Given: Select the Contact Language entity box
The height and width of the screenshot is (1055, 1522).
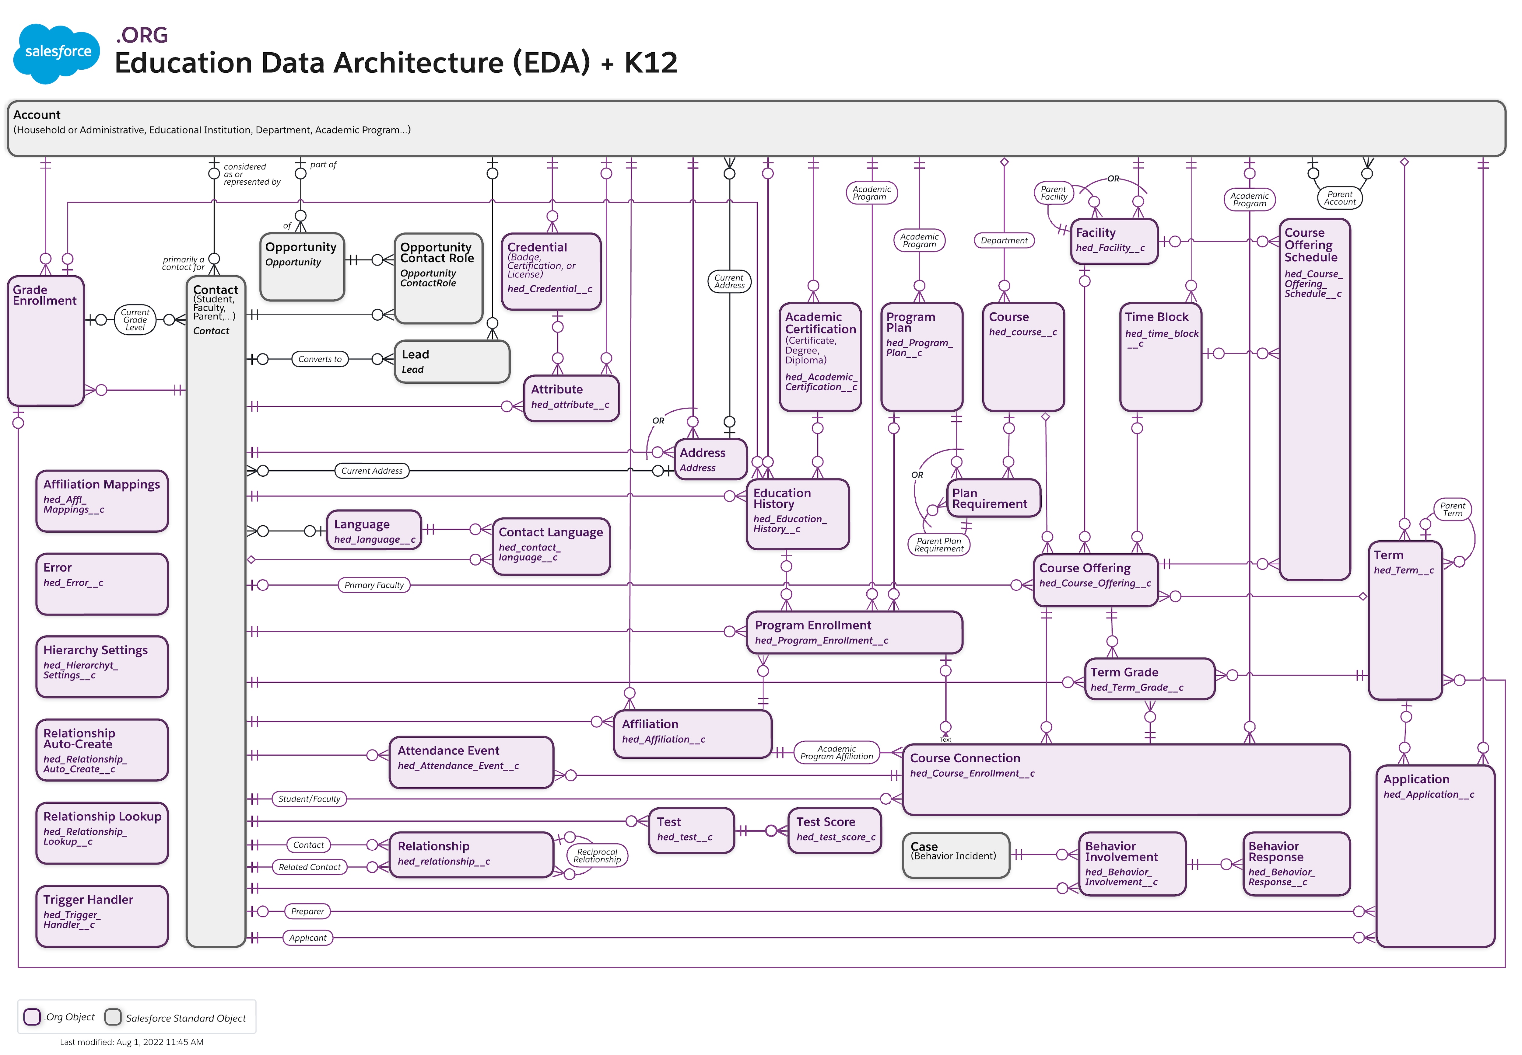Looking at the screenshot, I should point(551,546).
